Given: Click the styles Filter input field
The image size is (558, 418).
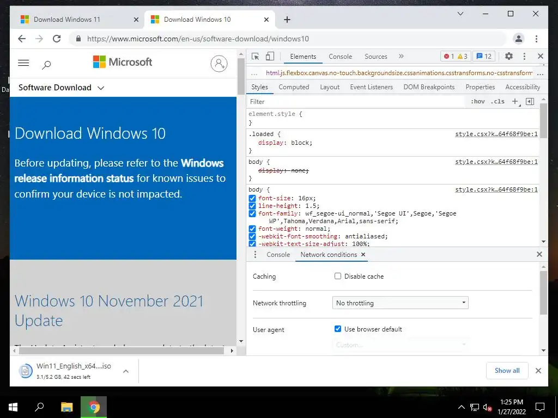Looking at the screenshot, I should click(356, 102).
